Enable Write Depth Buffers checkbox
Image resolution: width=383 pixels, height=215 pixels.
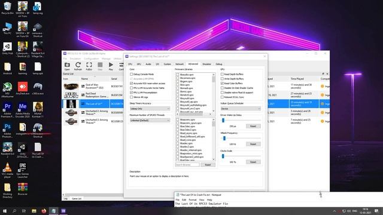(222, 79)
